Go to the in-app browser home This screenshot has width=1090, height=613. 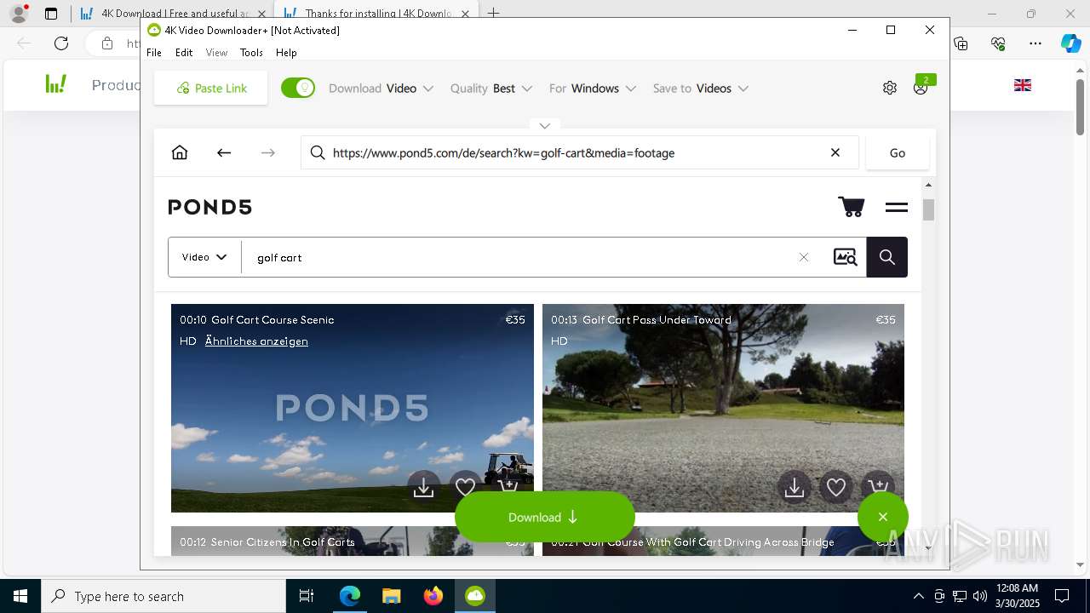[180, 152]
